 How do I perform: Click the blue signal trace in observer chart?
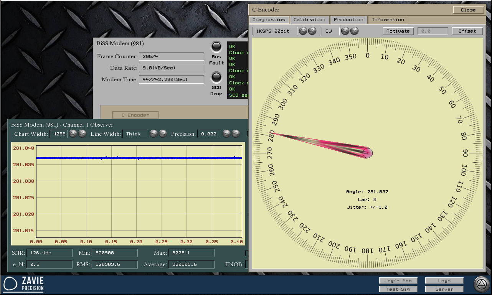139,158
